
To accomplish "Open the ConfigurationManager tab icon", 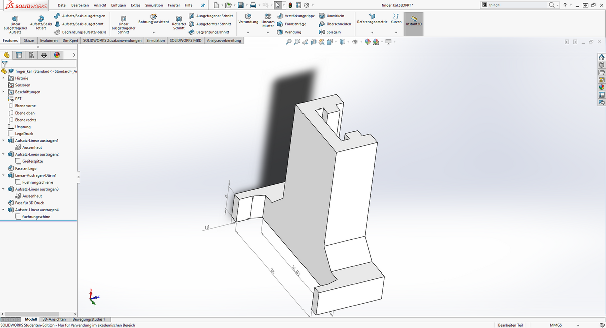I will 31,55.
